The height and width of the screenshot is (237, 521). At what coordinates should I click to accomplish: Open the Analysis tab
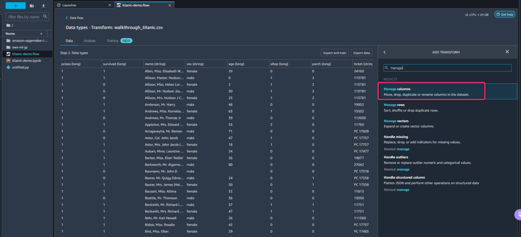[89, 41]
